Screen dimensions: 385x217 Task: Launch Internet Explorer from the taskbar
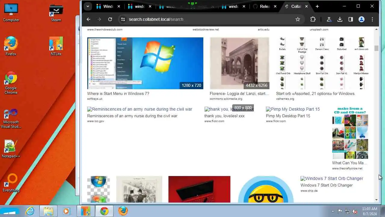pyautogui.click(x=30, y=211)
